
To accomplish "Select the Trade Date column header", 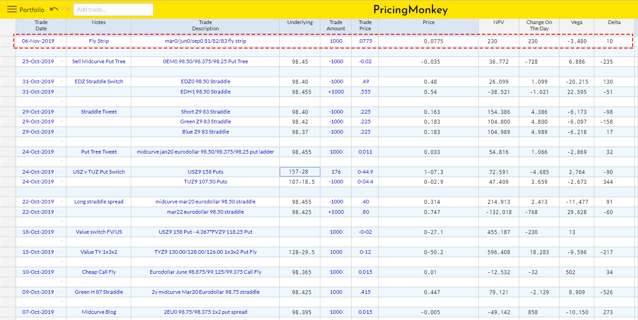I will click(x=41, y=25).
